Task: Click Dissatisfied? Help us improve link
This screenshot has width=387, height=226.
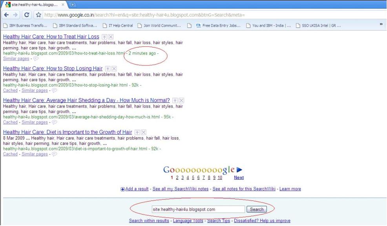Action: point(262,221)
